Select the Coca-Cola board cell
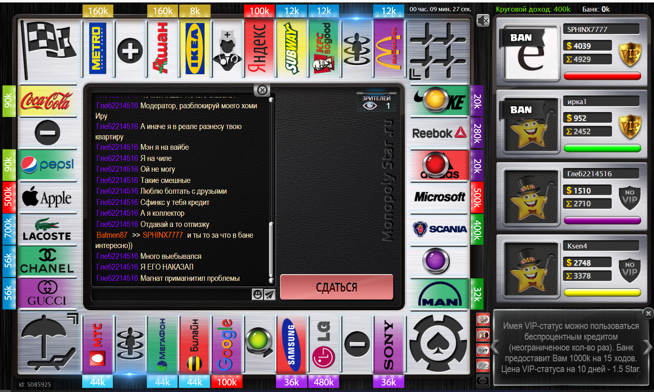 [47, 101]
